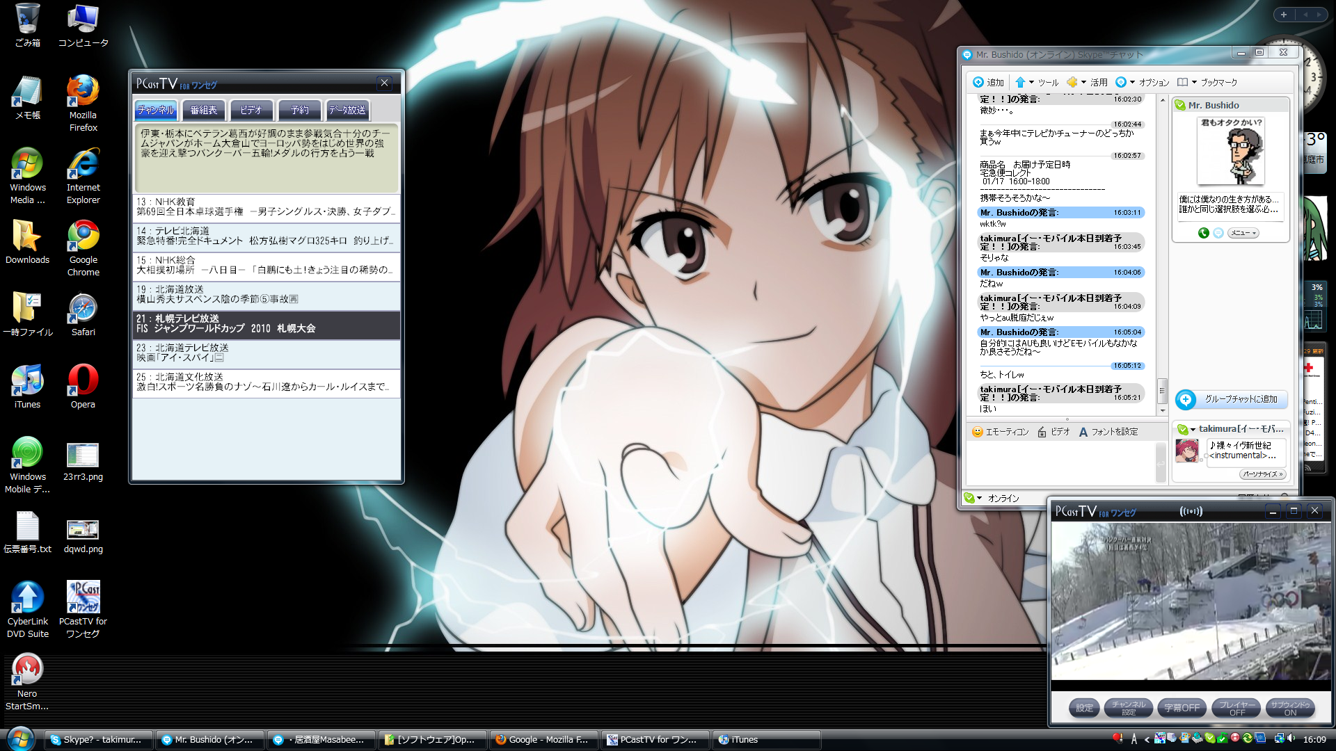The width and height of the screenshot is (1336, 751).
Task: Click the Font settings A icon
Action: [x=1083, y=432]
